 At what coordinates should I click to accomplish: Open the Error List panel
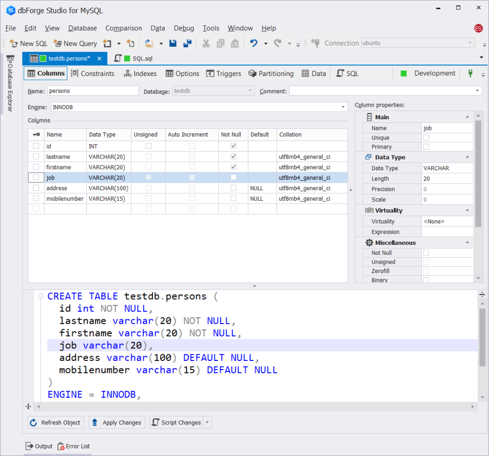74,446
